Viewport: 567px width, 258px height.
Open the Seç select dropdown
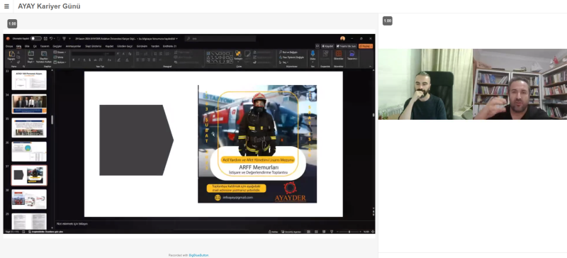click(x=283, y=62)
